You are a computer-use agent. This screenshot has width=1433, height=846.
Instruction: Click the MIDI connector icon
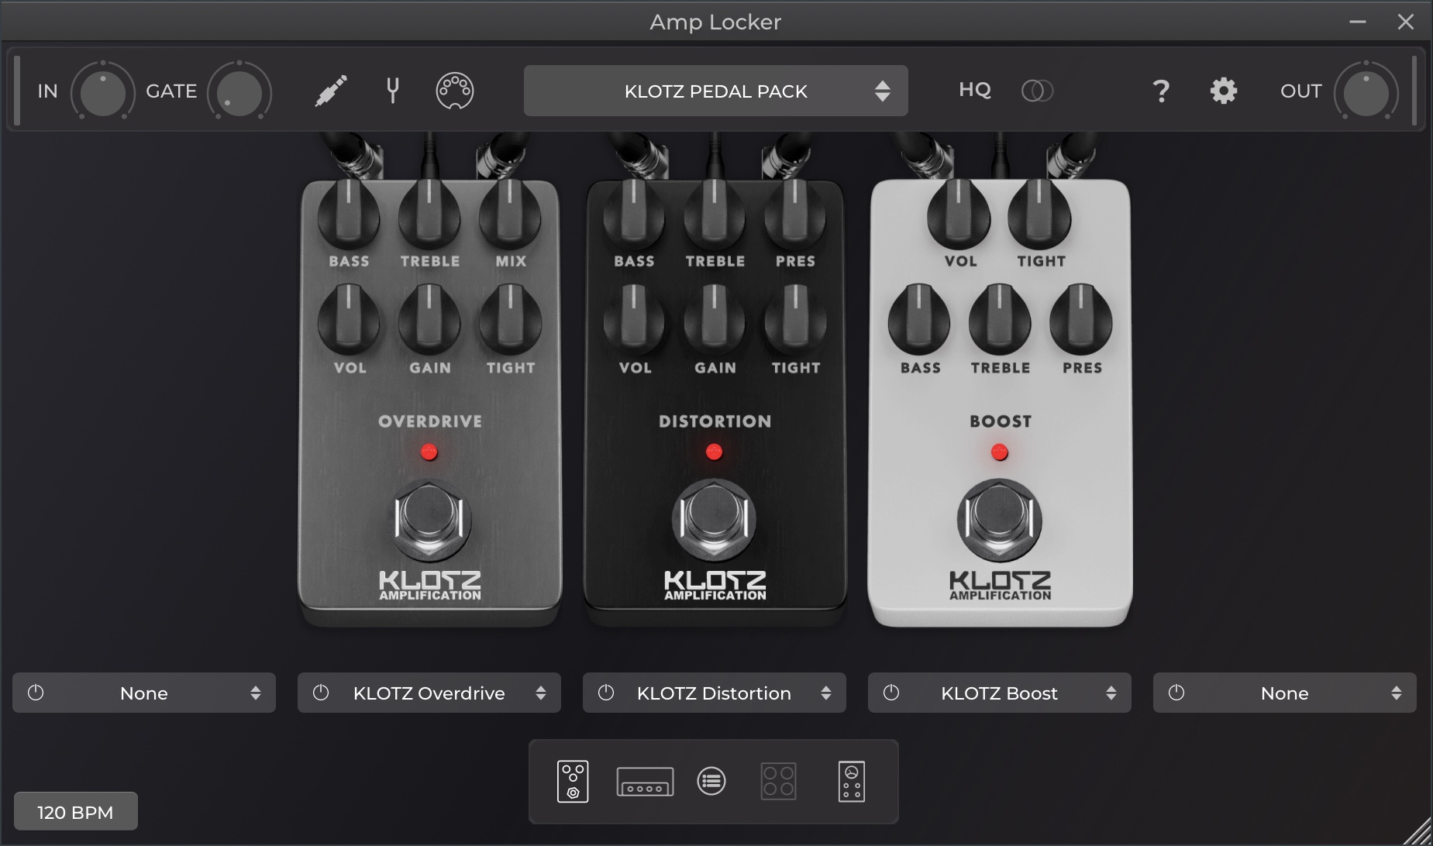coord(454,91)
